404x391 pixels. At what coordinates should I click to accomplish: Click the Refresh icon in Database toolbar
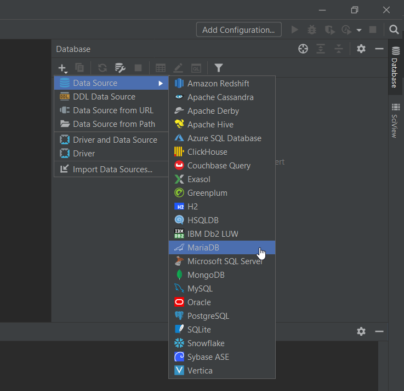click(x=103, y=68)
